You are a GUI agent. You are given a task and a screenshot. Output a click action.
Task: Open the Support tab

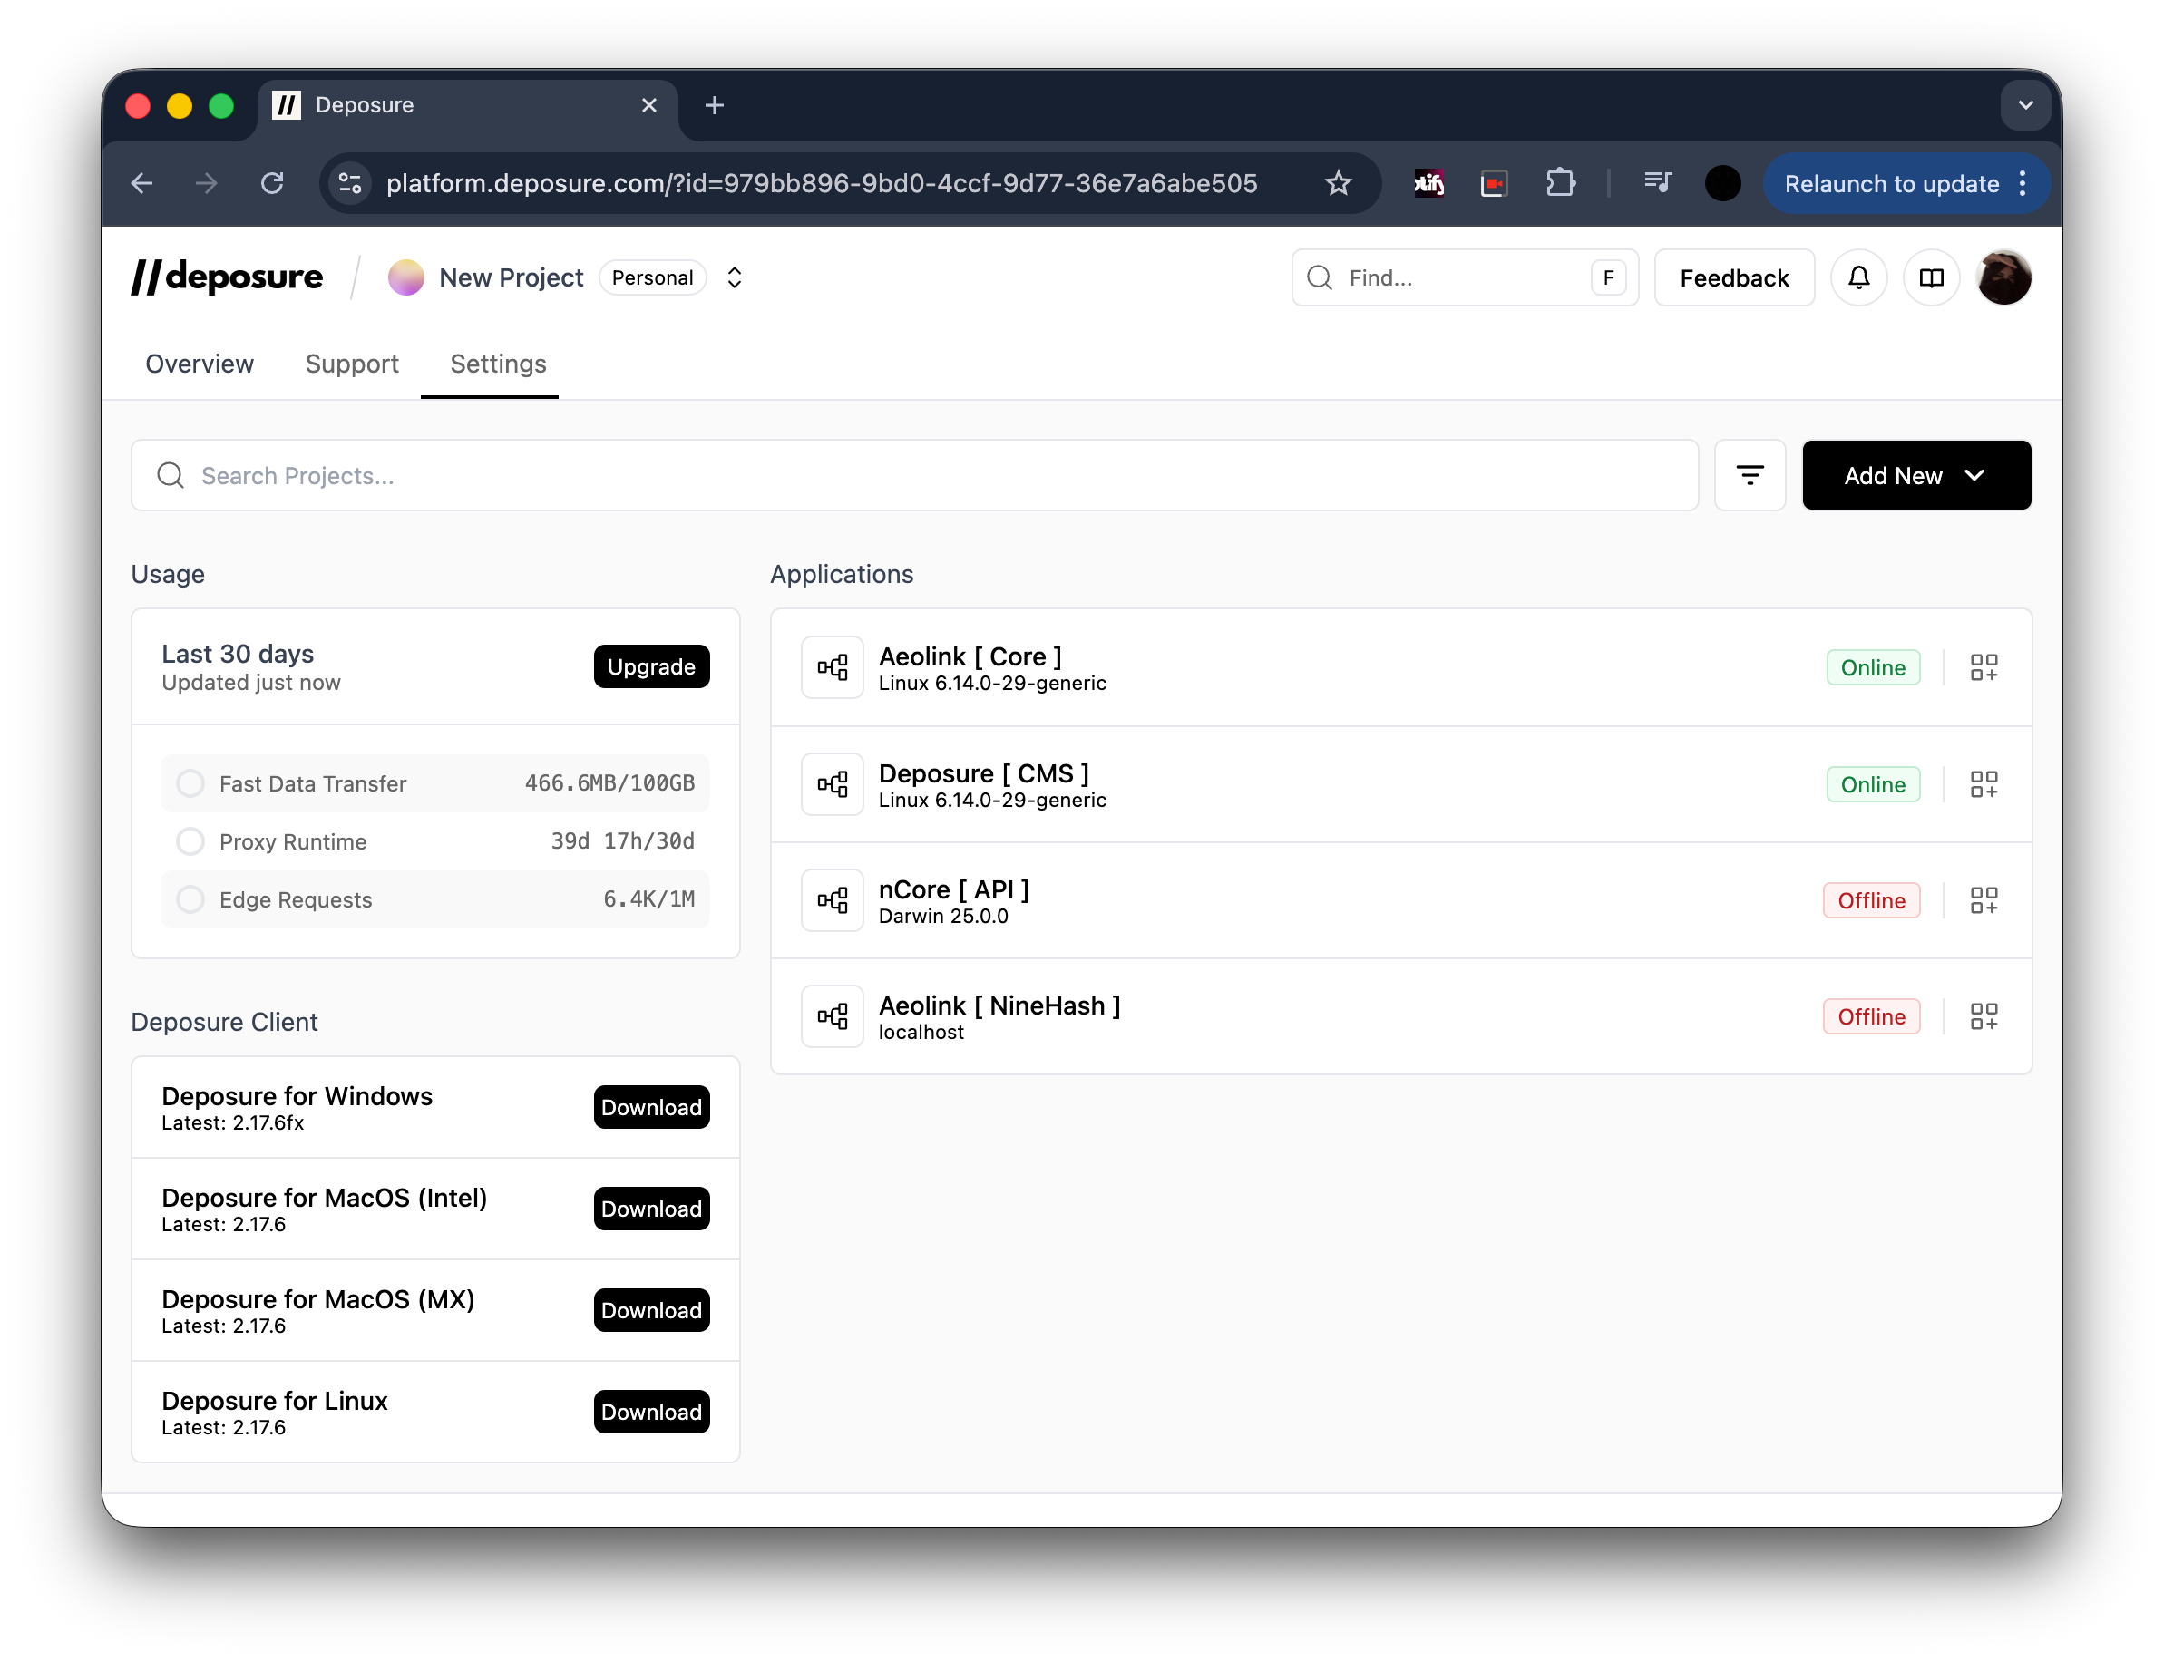coord(351,364)
